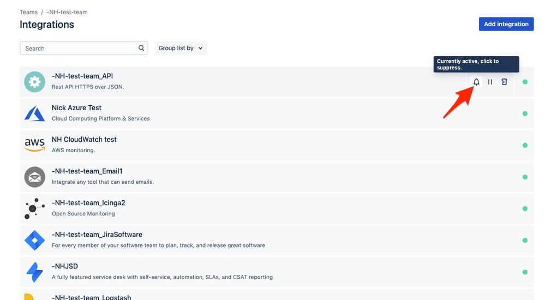Screen dimensions: 545x300
Task: Click 'Integrate any tool that can send emails.'
Action: pyautogui.click(x=103, y=182)
